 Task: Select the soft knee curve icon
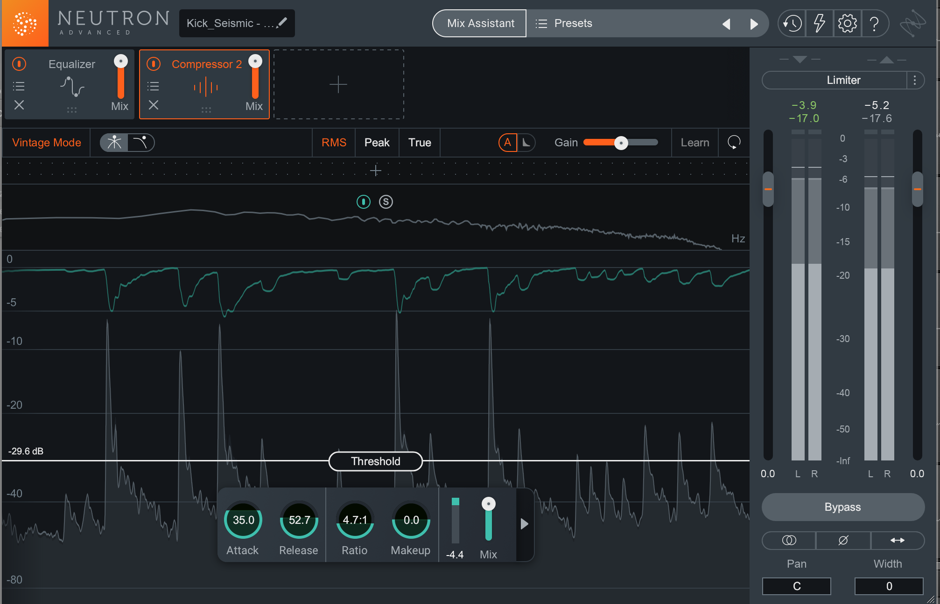[140, 143]
